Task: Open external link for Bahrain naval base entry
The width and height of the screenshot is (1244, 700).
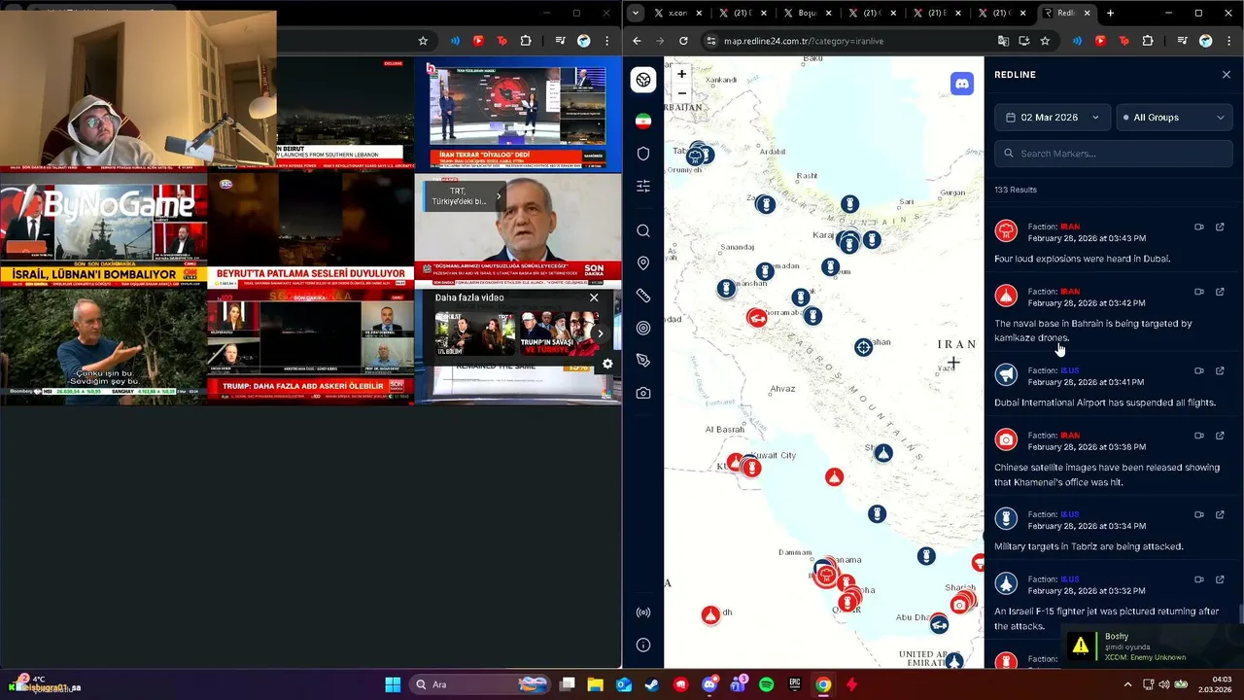Action: [1220, 292]
